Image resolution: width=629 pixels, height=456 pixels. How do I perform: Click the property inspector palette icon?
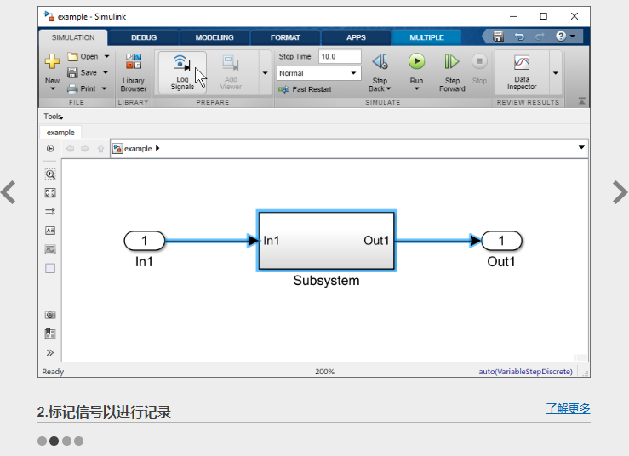click(x=50, y=333)
